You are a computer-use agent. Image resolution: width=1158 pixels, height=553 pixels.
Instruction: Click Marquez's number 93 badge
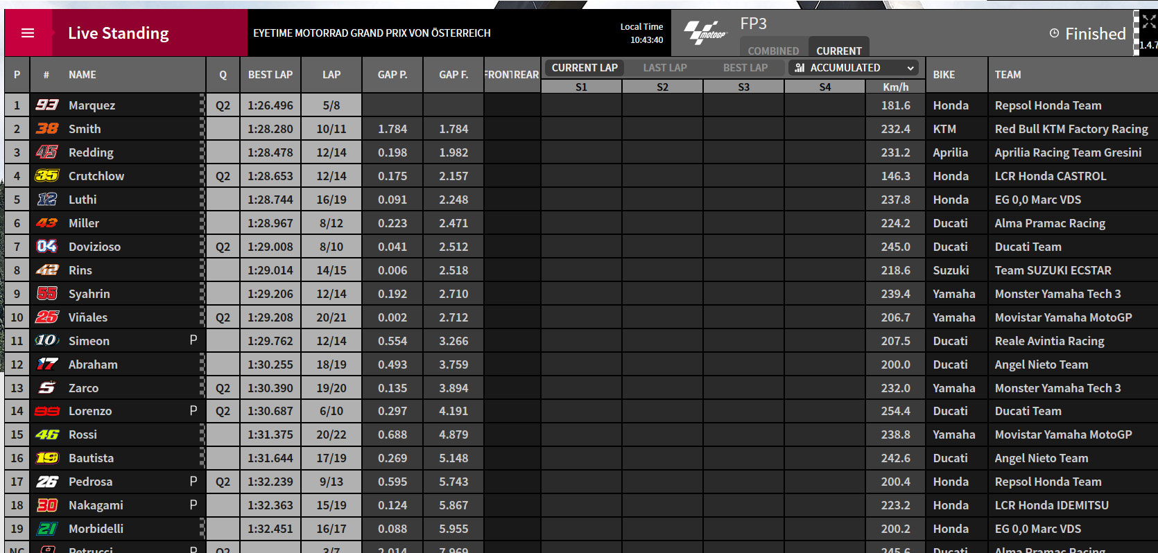(47, 105)
